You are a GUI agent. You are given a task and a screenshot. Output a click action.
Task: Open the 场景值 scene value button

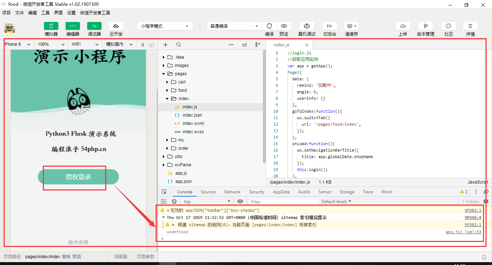121,257
